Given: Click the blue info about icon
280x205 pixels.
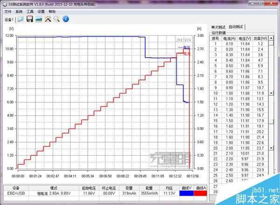Looking at the screenshot, I should 66,20.
